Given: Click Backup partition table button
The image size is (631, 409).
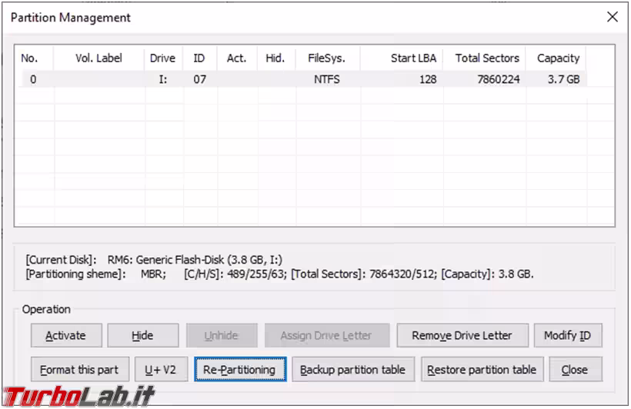Looking at the screenshot, I should 352,370.
